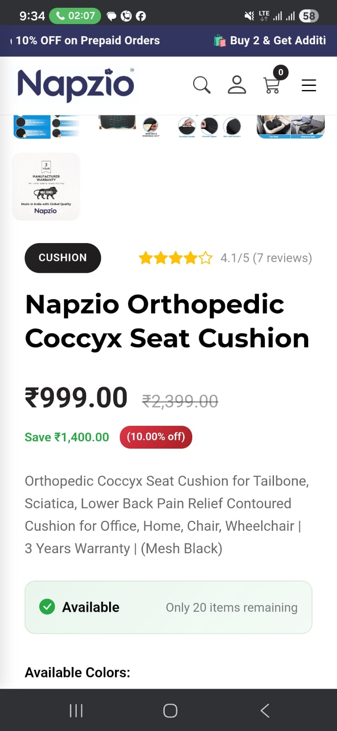Tap the Facebook notification icon

[141, 16]
